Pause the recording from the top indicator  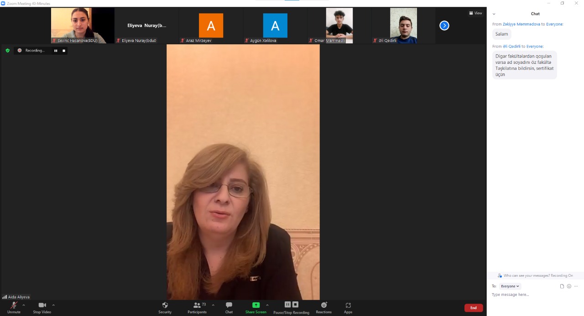pyautogui.click(x=56, y=51)
